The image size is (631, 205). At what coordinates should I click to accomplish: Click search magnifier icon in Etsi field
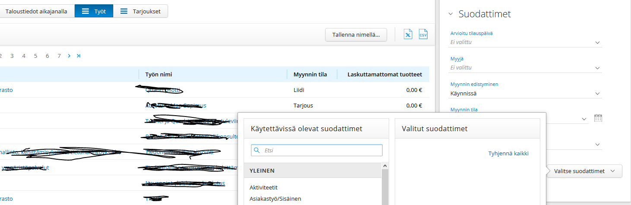[x=257, y=150]
